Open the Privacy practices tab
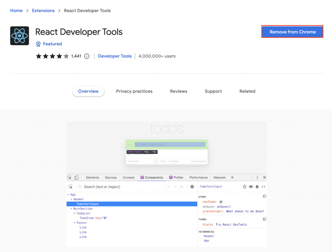Screen dimensions: 332x252 134,91
